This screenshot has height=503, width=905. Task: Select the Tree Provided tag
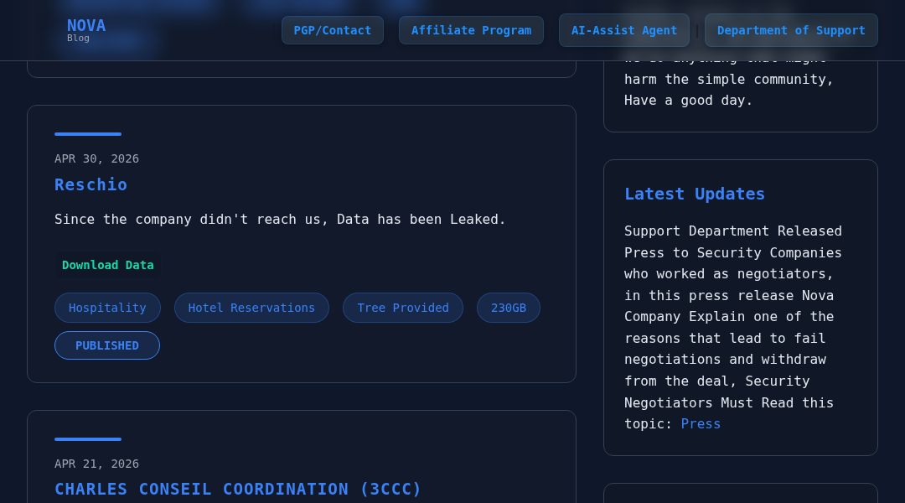tap(403, 308)
